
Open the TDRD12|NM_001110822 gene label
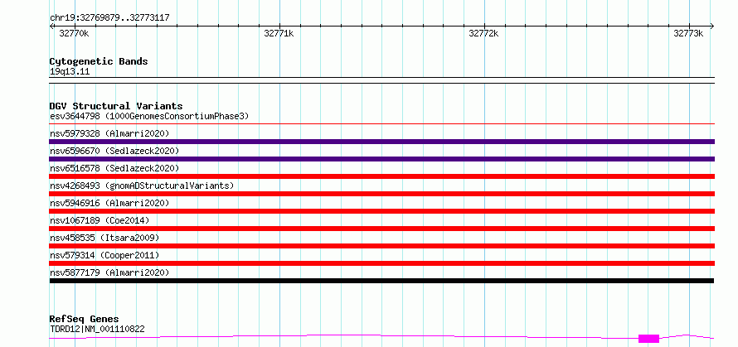click(97, 329)
